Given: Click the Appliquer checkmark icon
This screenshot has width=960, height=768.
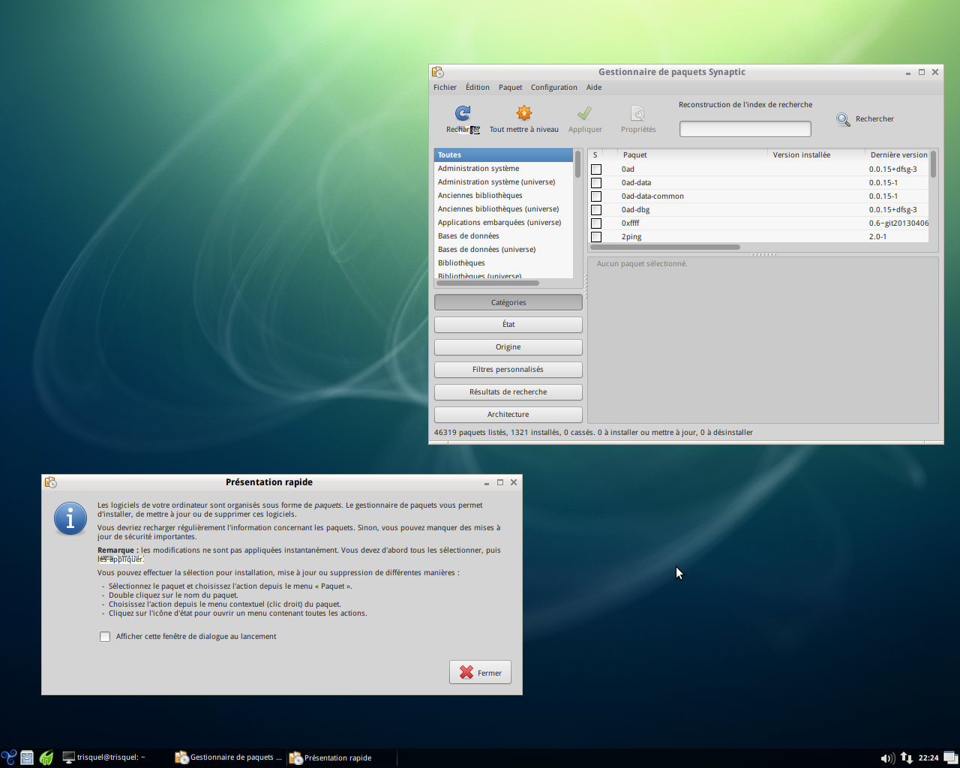Looking at the screenshot, I should 584,113.
